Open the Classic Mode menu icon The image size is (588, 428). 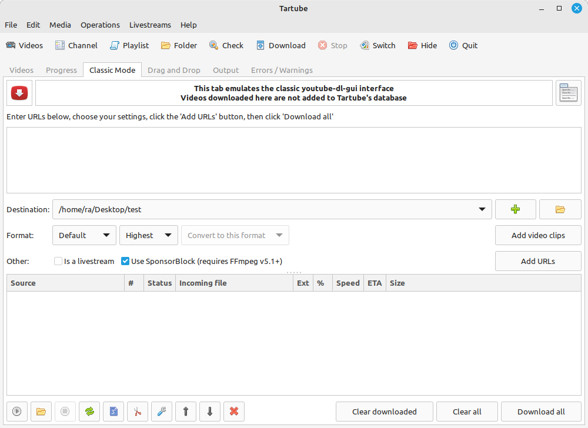(x=569, y=93)
